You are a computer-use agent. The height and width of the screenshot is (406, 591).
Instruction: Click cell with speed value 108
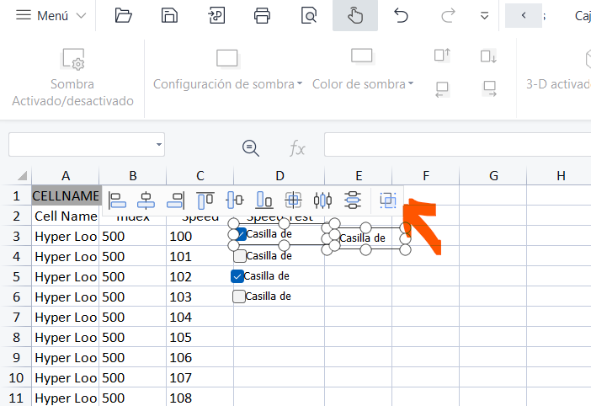click(x=200, y=398)
